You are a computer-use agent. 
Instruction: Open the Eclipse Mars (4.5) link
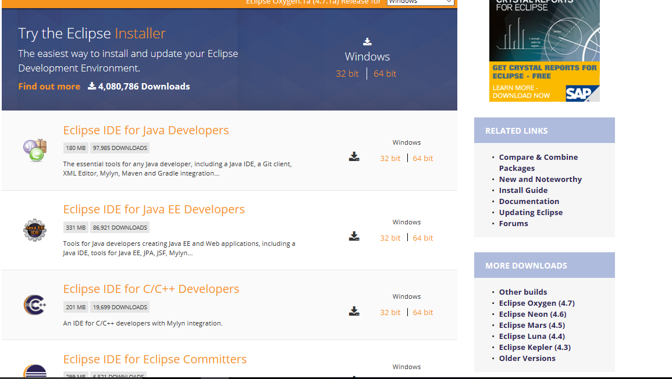point(532,326)
